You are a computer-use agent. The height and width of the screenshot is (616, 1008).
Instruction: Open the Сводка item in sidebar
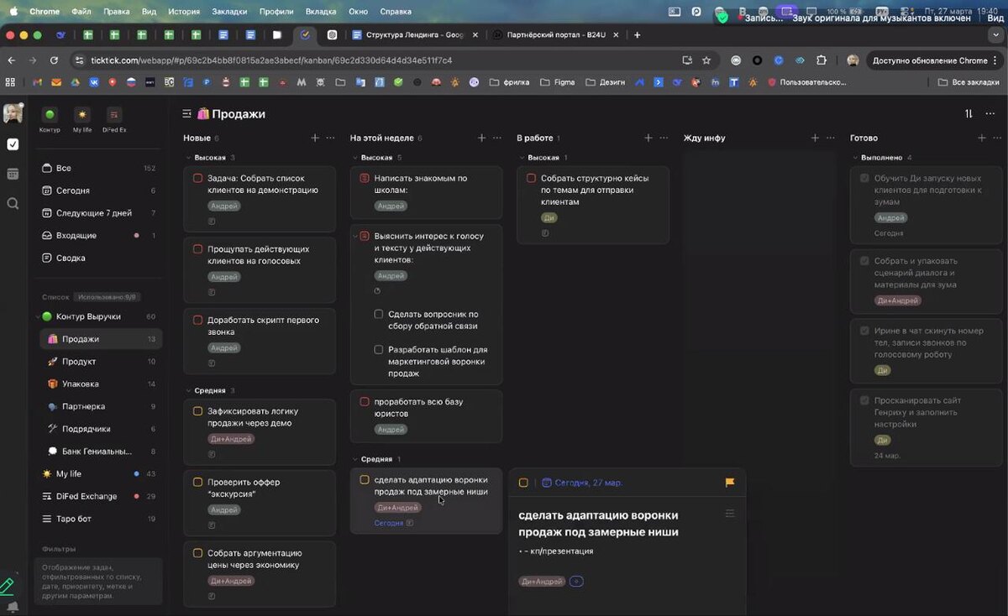pyautogui.click(x=99, y=258)
